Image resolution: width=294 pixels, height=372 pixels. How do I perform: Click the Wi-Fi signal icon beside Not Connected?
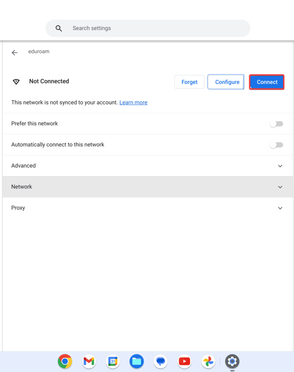(x=16, y=82)
